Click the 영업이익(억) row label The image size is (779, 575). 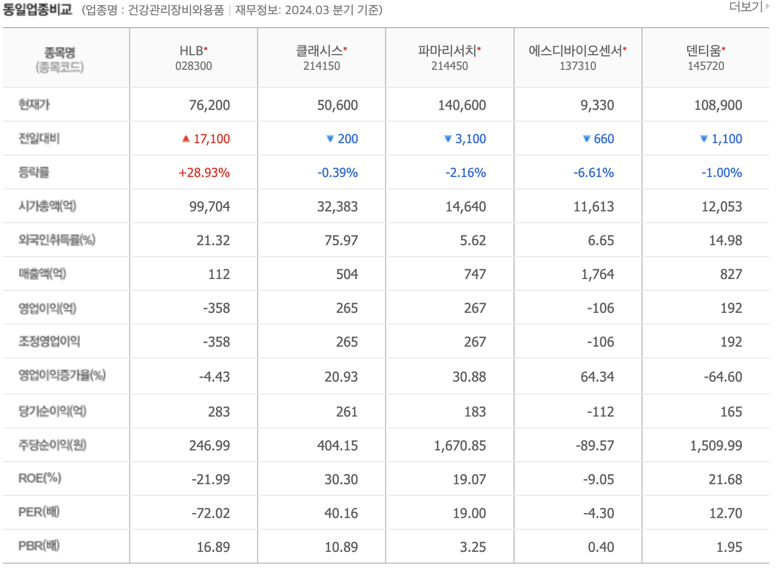pos(47,308)
